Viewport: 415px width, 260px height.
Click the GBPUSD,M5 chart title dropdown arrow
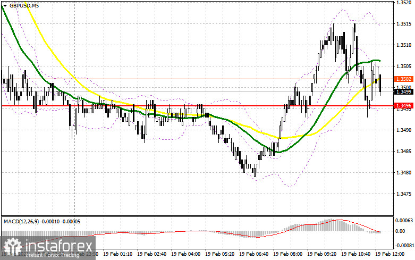pyautogui.click(x=5, y=5)
